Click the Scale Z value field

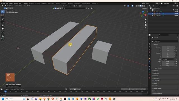168,65
